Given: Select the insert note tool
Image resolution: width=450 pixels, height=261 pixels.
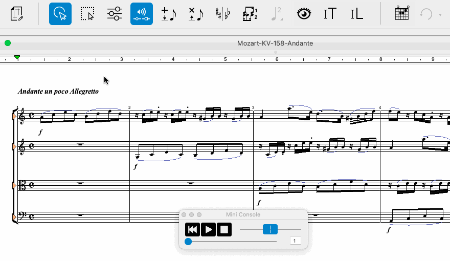Looking at the screenshot, I should [169, 14].
